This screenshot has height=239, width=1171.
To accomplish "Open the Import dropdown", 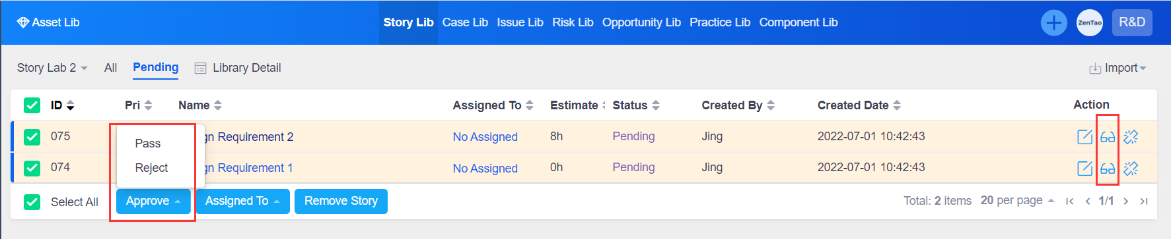I will coord(1118,68).
